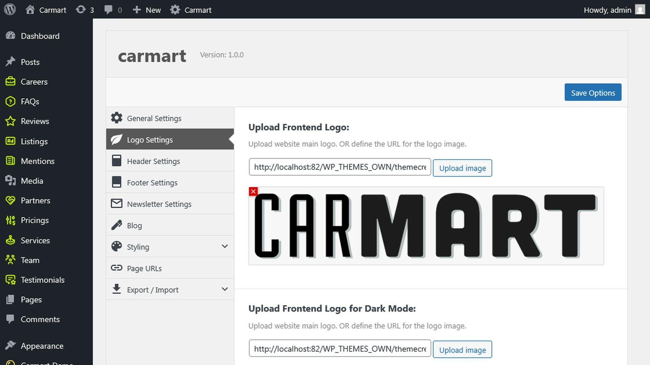Click the Appearance paintbrush icon
This screenshot has height=365, width=650.
tap(10, 345)
